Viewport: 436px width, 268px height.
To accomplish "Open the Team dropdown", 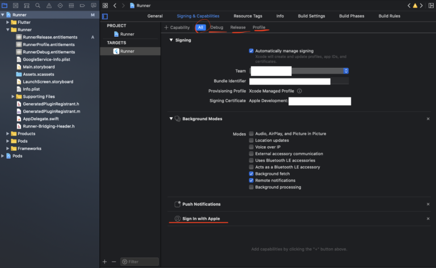I will pyautogui.click(x=345, y=71).
